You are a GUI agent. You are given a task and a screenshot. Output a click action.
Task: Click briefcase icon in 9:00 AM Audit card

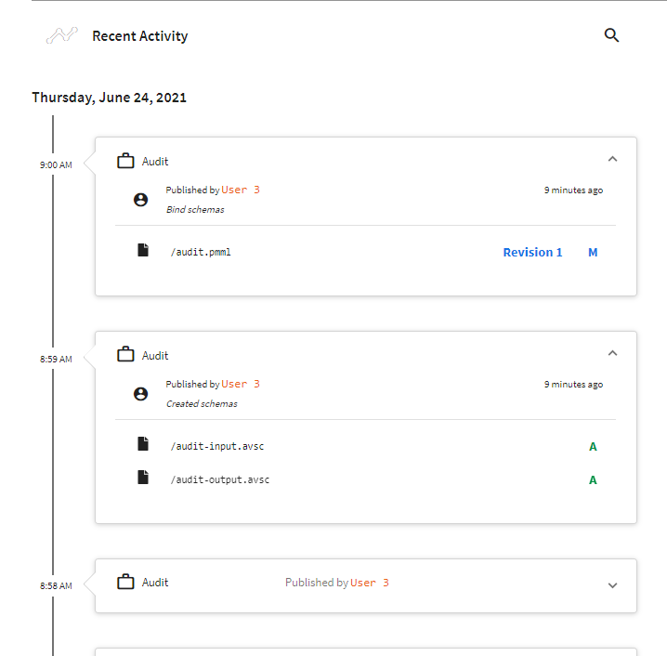coord(125,162)
